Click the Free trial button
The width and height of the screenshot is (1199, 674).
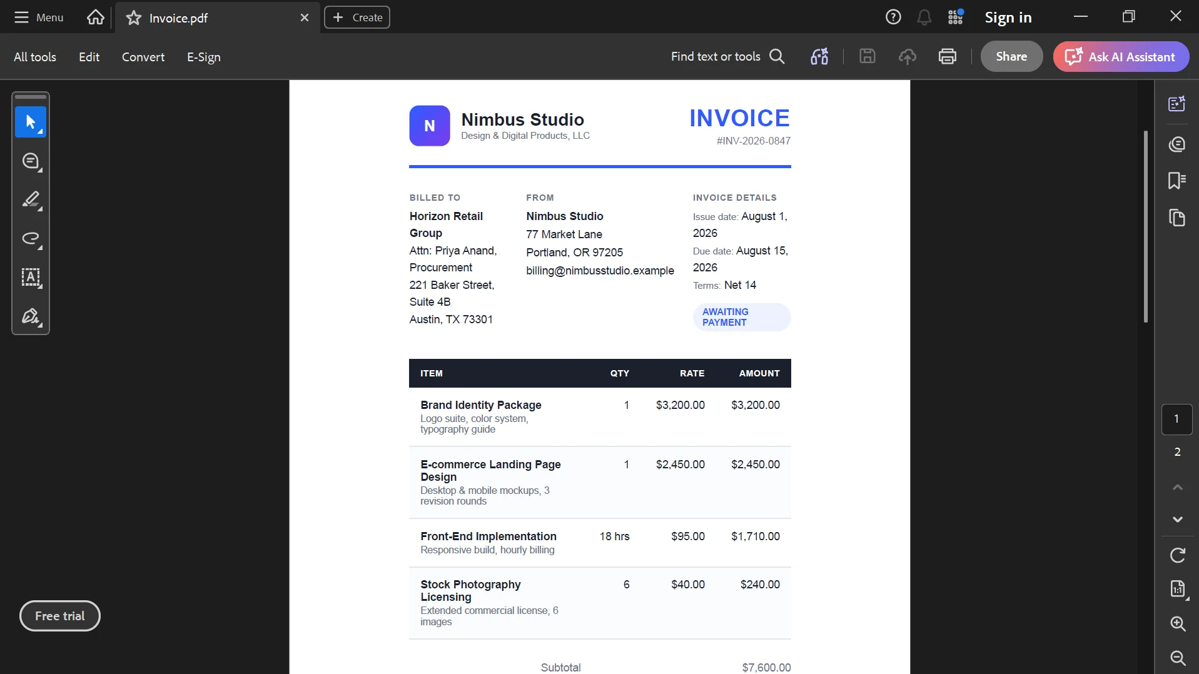[60, 616]
